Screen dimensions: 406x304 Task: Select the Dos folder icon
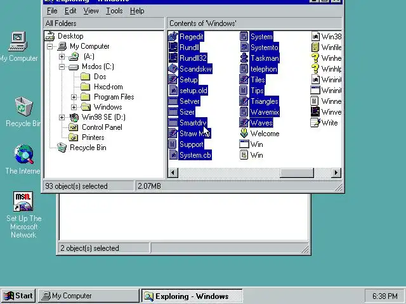click(86, 77)
